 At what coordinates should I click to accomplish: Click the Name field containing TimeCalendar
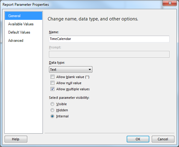[109, 39]
